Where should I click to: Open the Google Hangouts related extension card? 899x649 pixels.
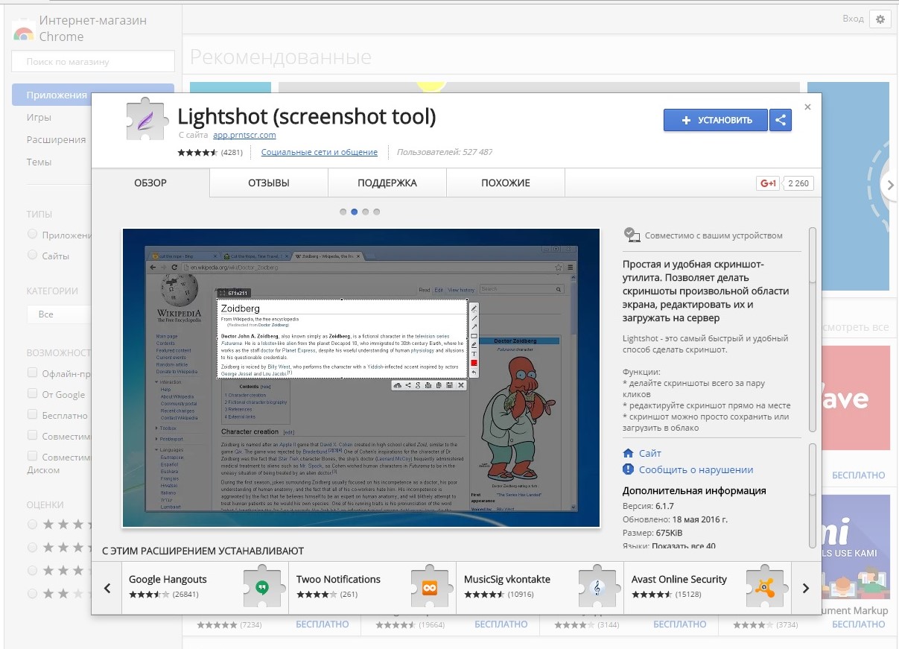point(205,588)
